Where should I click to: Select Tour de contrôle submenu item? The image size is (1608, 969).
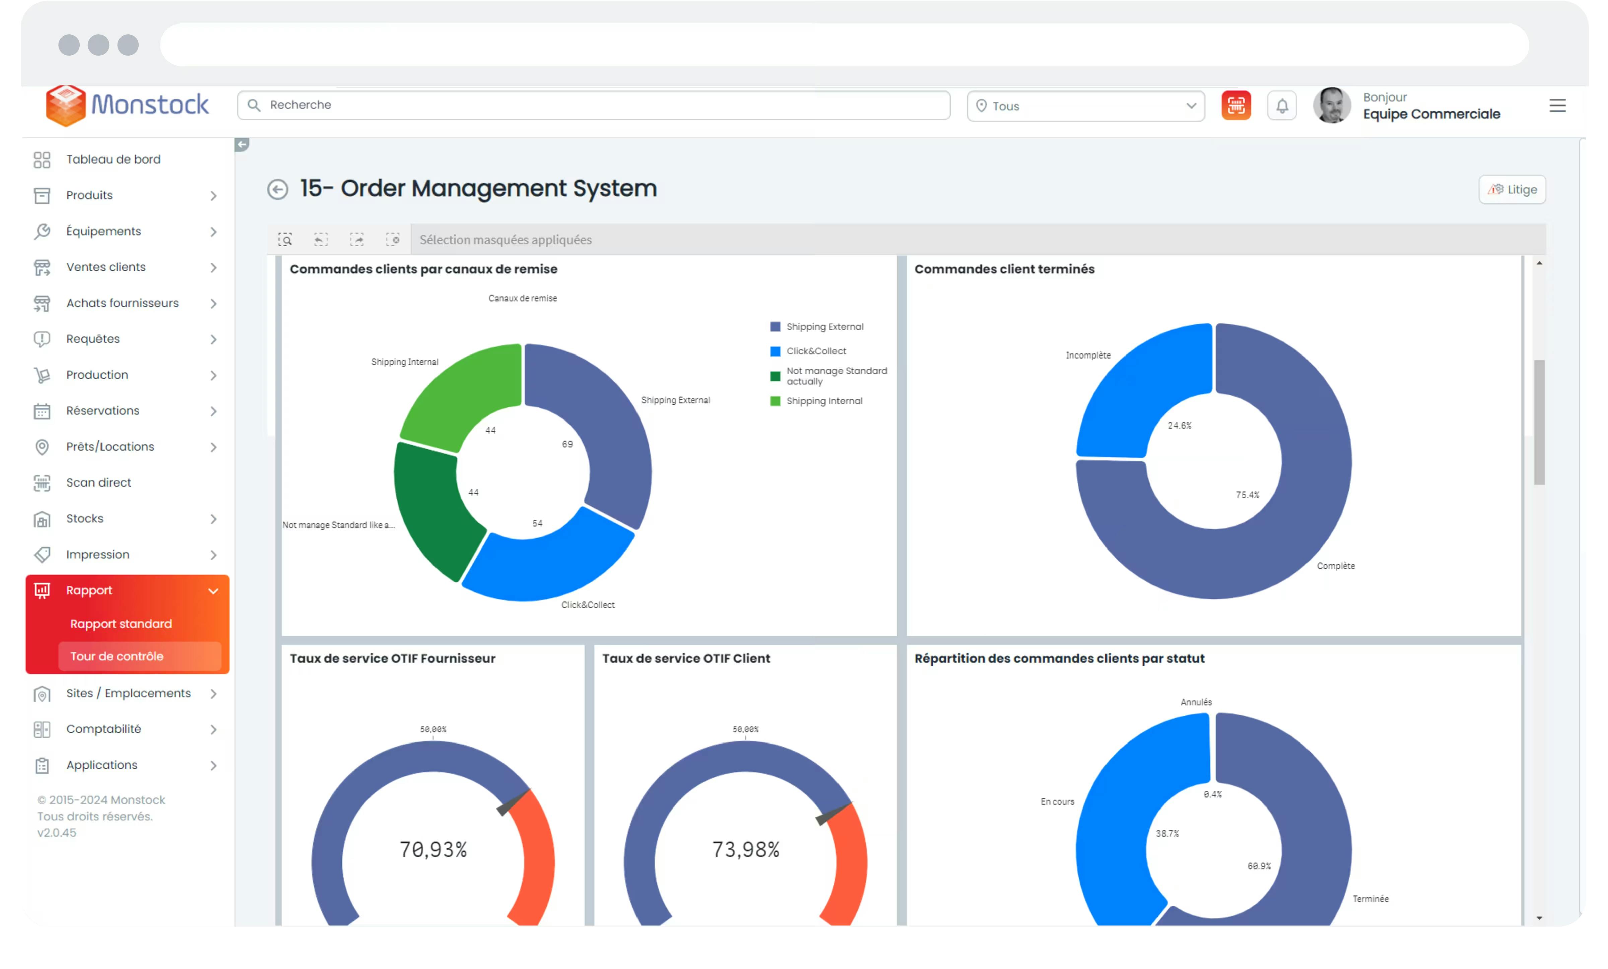click(140, 656)
